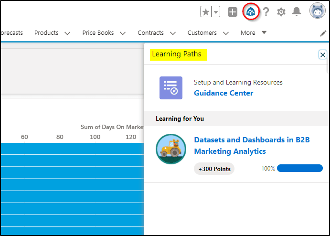Image resolution: width=330 pixels, height=236 pixels.
Task: Open Datasets and Dashboards in B2B Marketing Analytics
Action: point(252,146)
